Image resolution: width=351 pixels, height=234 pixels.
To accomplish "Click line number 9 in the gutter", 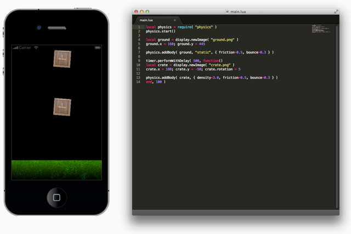I will [139, 61].
